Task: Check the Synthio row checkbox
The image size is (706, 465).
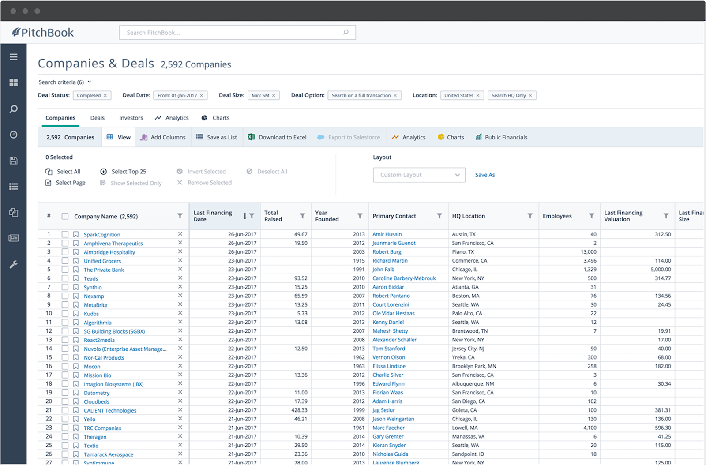Action: click(x=65, y=287)
